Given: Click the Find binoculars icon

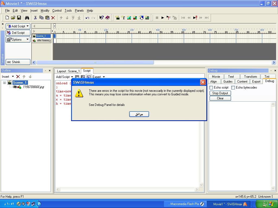Looking at the screenshot, I should coord(27,18).
